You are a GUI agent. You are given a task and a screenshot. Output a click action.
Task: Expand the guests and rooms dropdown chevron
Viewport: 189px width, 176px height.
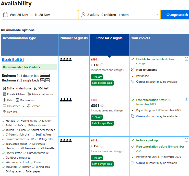click(x=157, y=15)
